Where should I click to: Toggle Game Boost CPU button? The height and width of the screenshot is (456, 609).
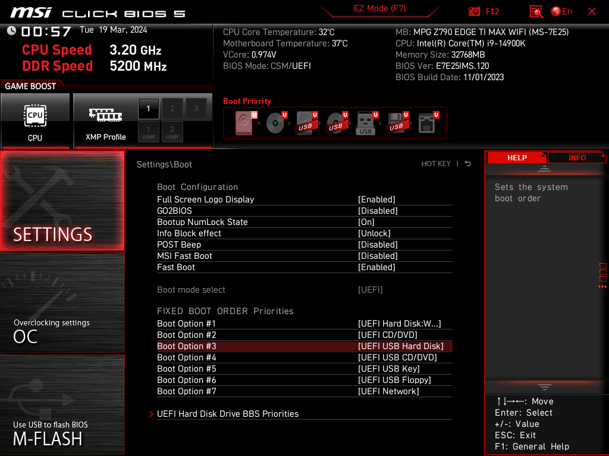[x=35, y=121]
